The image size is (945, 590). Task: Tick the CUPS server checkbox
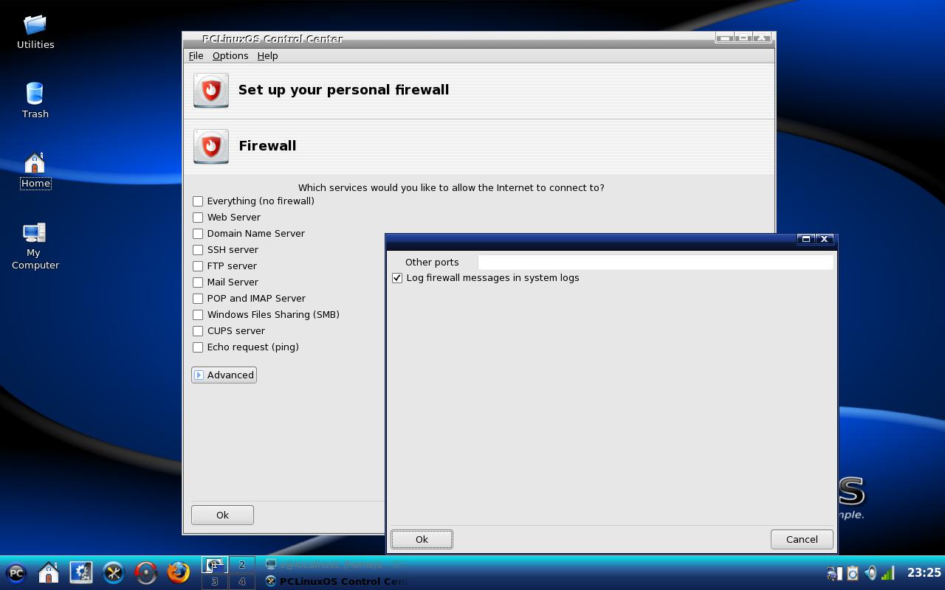click(198, 331)
